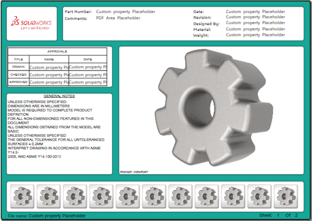Select the Weight property placeholder

[255, 35]
